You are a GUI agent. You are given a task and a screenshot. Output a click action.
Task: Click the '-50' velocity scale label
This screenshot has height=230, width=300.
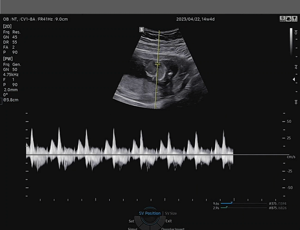[x=290, y=187]
